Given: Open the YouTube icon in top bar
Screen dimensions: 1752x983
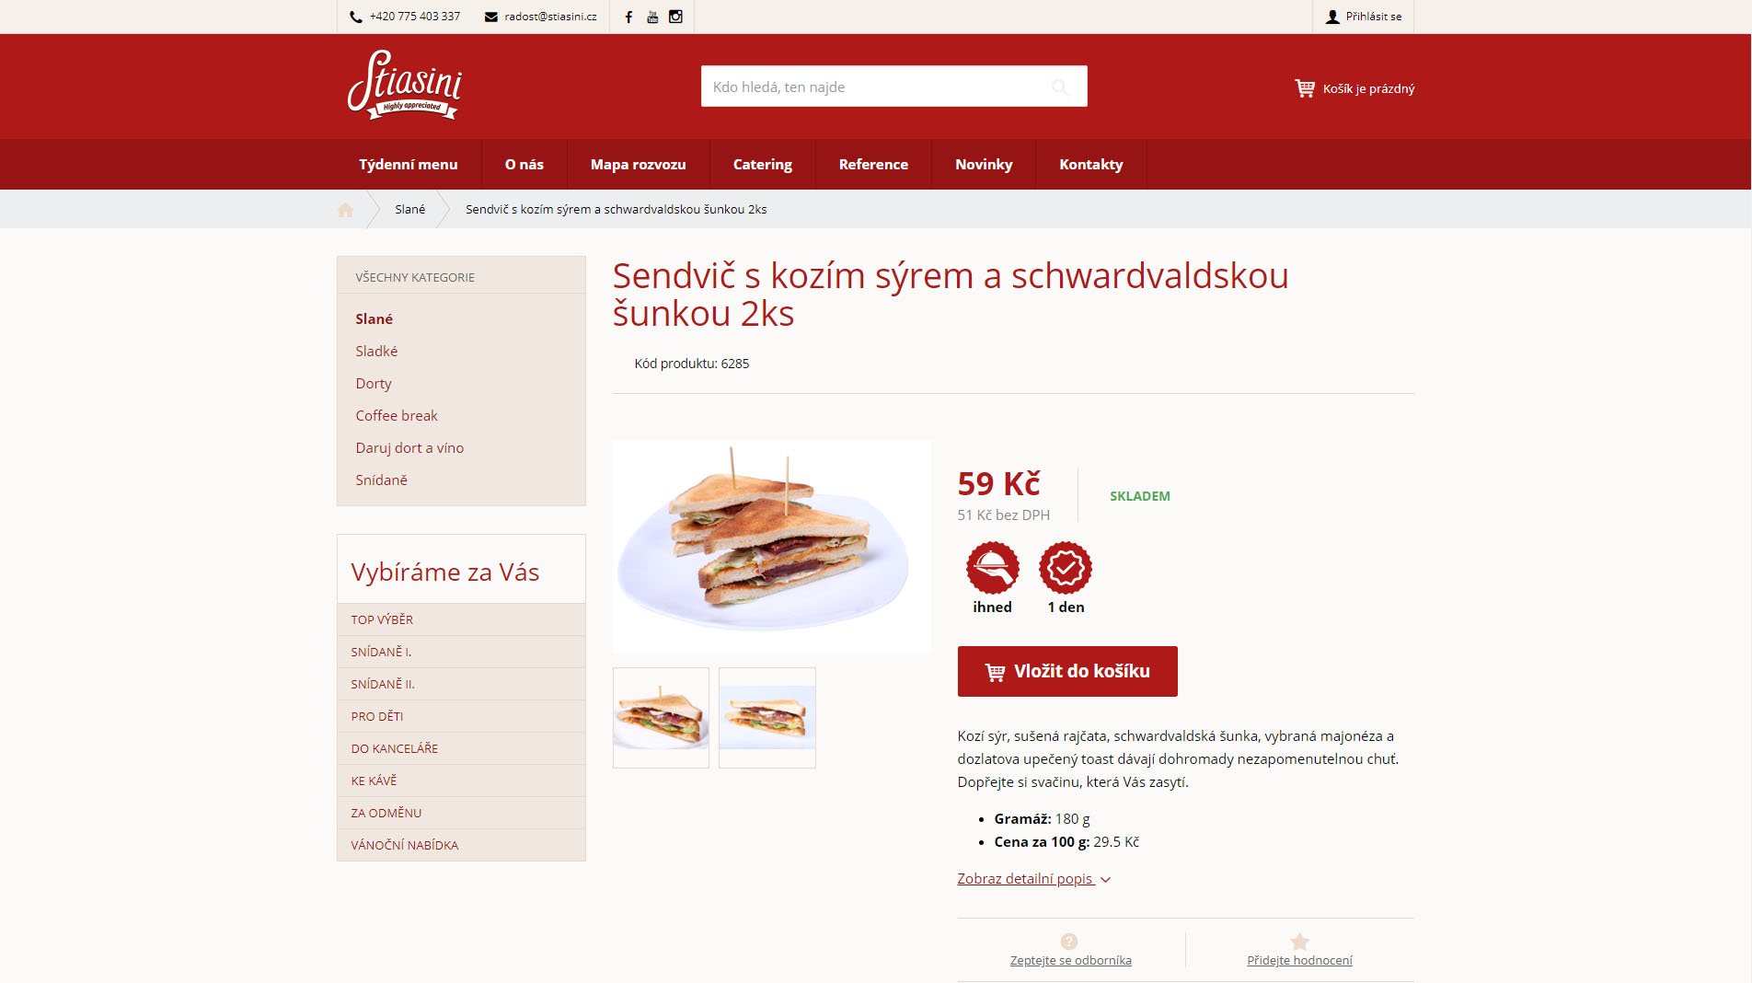Looking at the screenshot, I should [x=652, y=17].
